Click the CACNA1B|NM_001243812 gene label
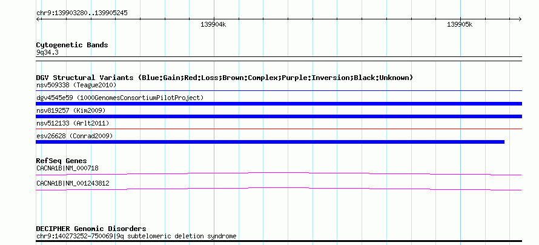This screenshot has width=539, height=245. (x=73, y=183)
